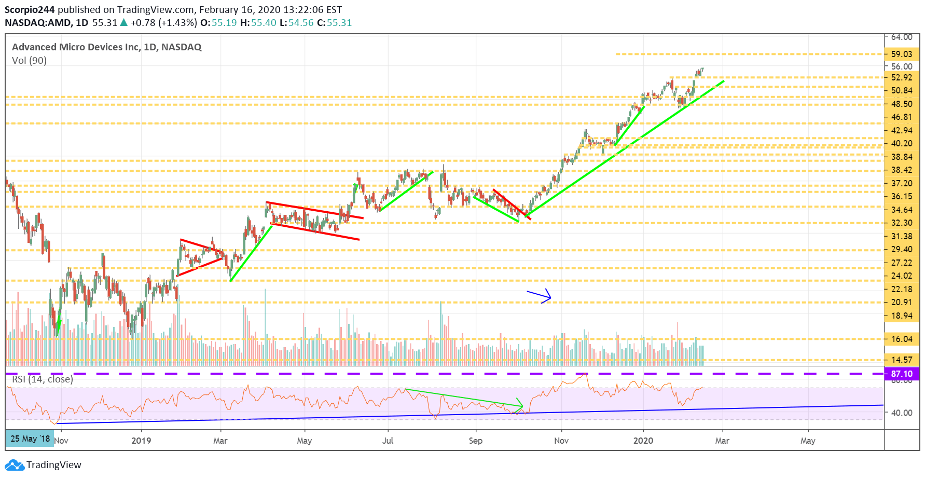Click the green up-triangle price change indicator
The image size is (925, 479).
(124, 23)
